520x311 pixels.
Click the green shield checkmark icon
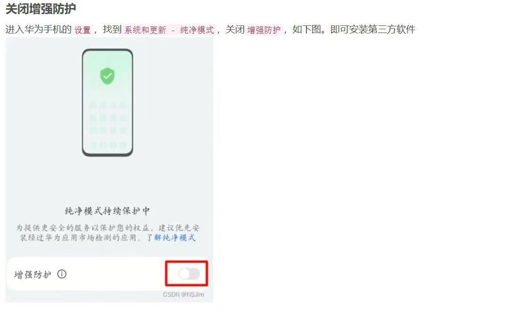[107, 76]
